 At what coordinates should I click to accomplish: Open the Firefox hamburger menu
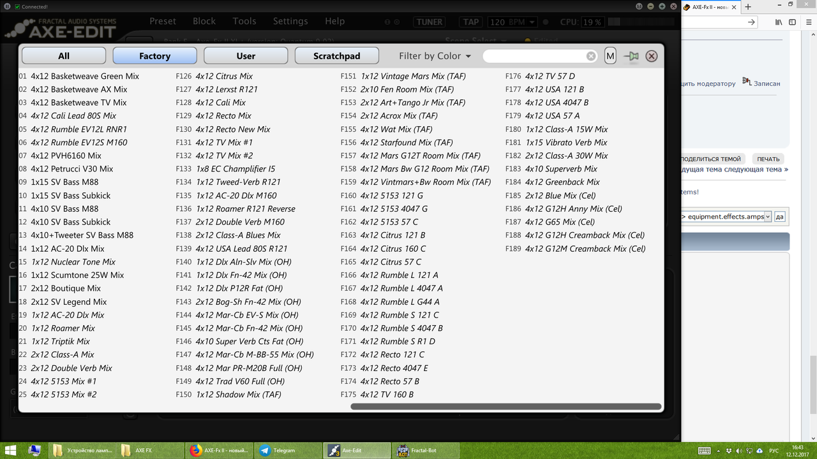pyautogui.click(x=807, y=22)
